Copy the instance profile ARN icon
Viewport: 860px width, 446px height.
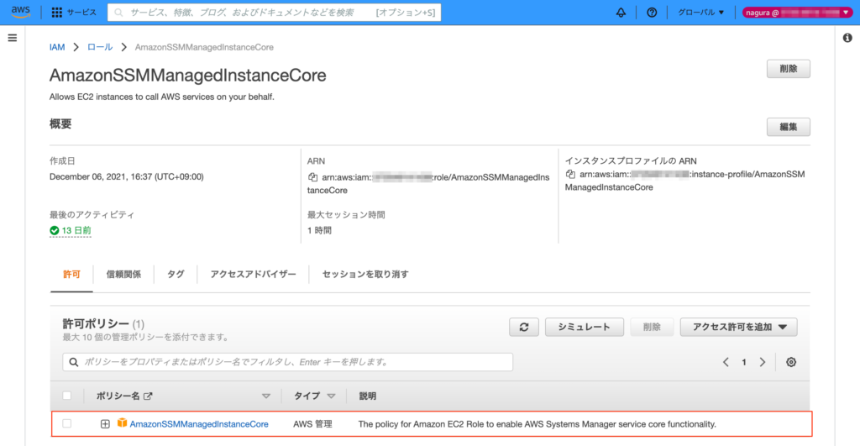pyautogui.click(x=570, y=174)
